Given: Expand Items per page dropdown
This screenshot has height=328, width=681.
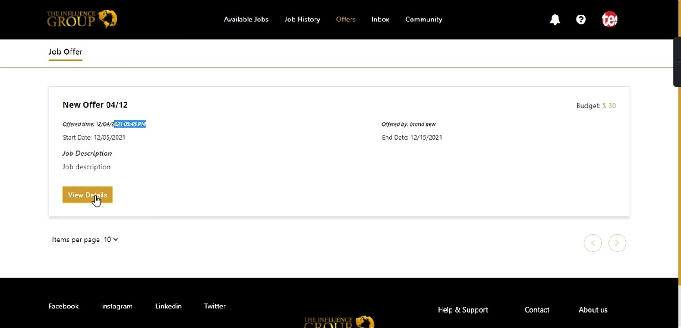Looking at the screenshot, I should 111,240.
